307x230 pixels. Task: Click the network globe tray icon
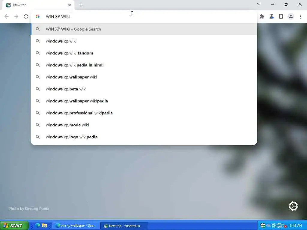(279, 226)
